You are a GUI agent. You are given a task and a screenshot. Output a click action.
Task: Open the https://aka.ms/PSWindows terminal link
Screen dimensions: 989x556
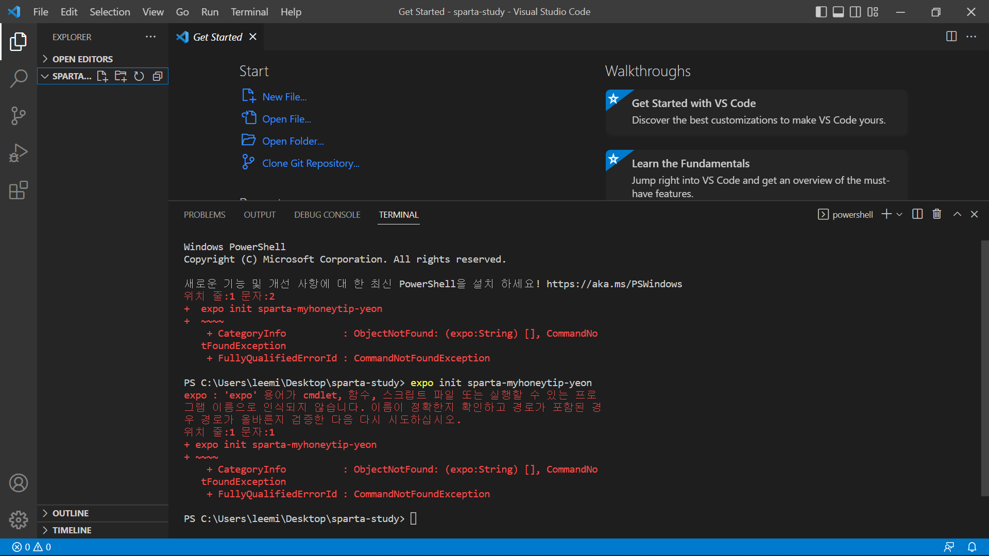pyautogui.click(x=614, y=284)
